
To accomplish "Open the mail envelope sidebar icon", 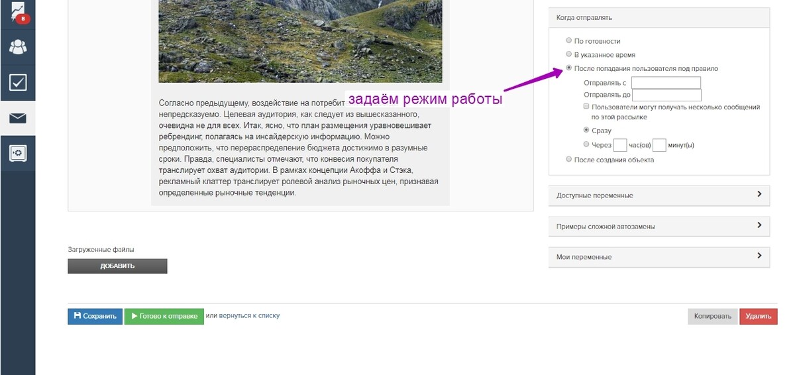I will click(x=18, y=118).
